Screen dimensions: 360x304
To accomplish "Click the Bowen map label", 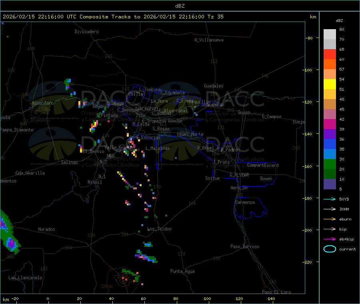I will click(x=266, y=179).
